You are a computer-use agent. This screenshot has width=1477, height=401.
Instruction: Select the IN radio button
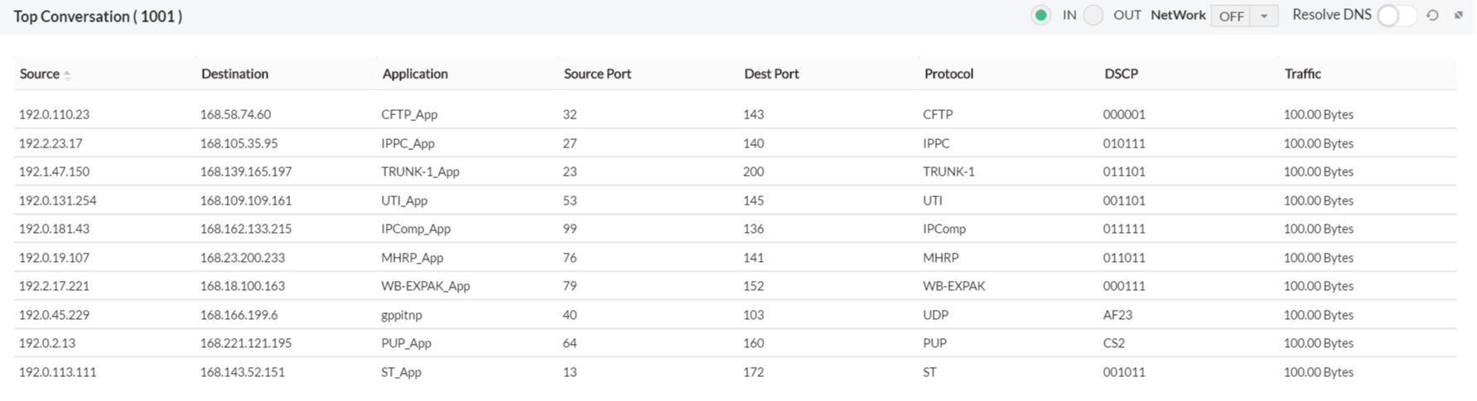pyautogui.click(x=1040, y=16)
